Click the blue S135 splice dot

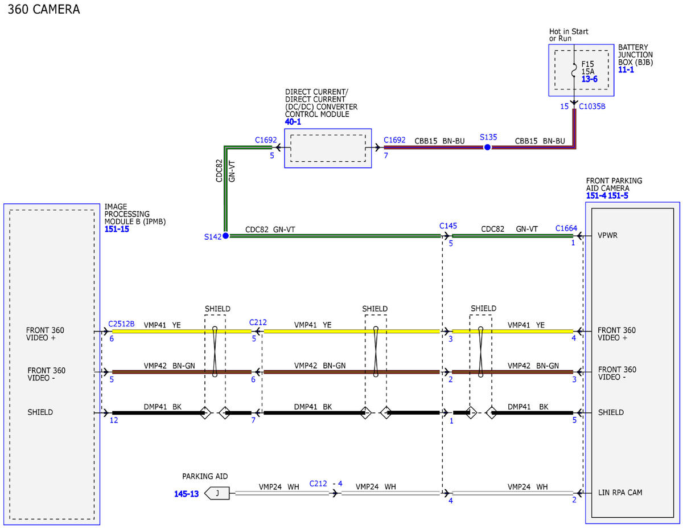[x=487, y=147]
